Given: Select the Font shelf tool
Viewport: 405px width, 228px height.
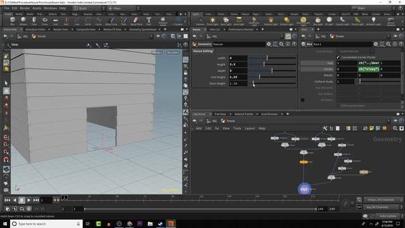Looking at the screenshot, I should pos(149,21).
